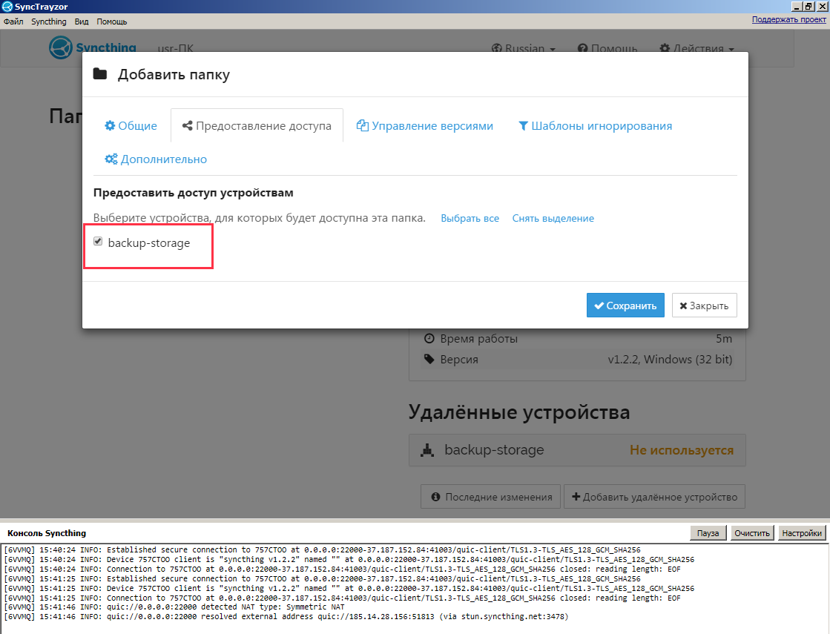Click the log line with stun.syncthing.net
This screenshot has height=634, width=830.
pos(286,616)
